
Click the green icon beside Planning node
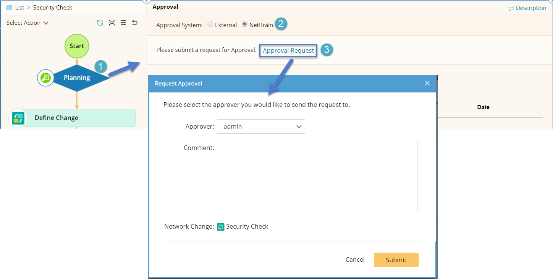45,78
